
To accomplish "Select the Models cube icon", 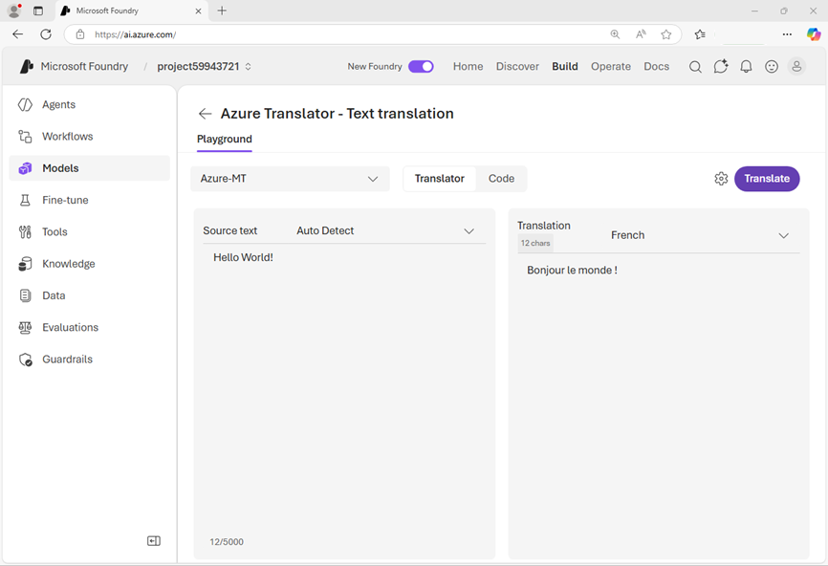I will (25, 168).
